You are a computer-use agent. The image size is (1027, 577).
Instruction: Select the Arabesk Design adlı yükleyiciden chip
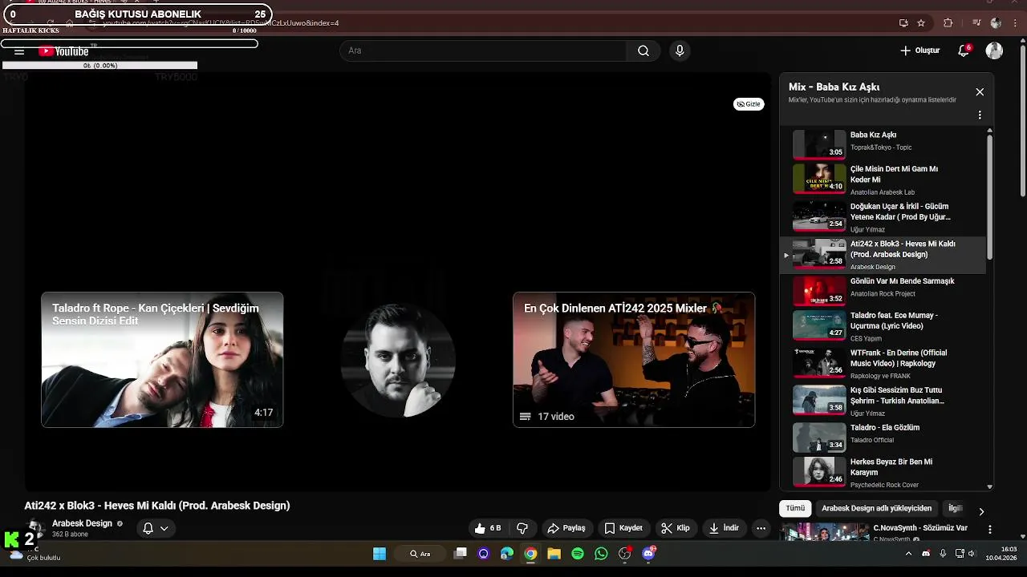pyautogui.click(x=876, y=508)
